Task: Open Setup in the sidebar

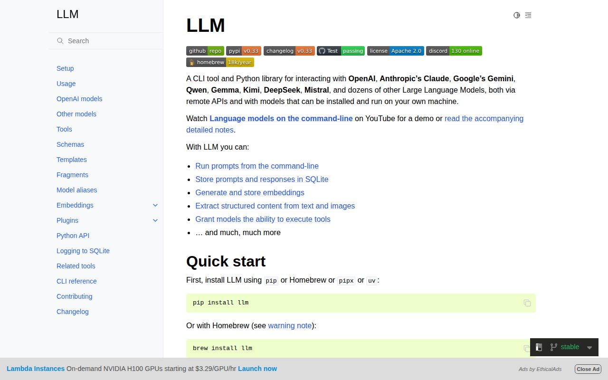Action: point(65,68)
